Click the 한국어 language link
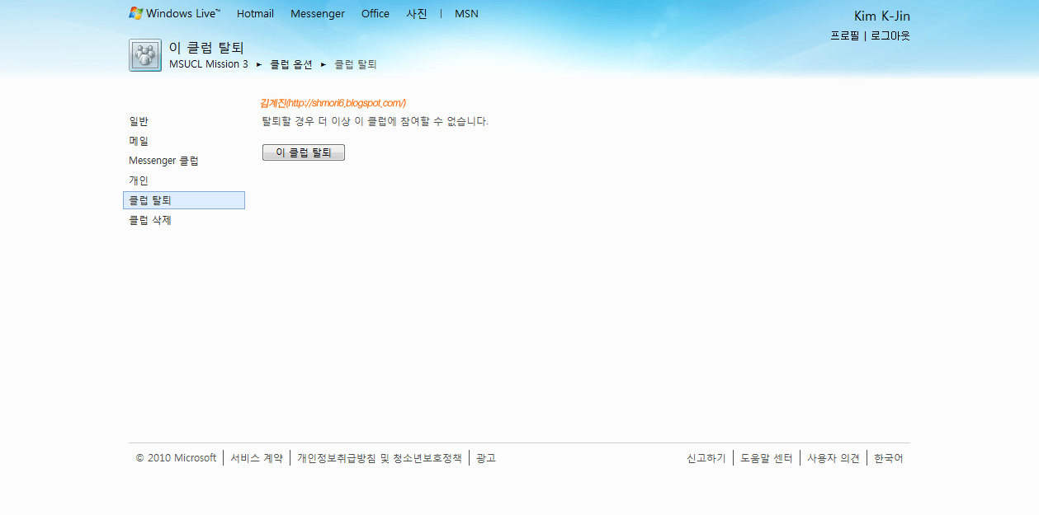This screenshot has height=515, width=1039. click(889, 458)
